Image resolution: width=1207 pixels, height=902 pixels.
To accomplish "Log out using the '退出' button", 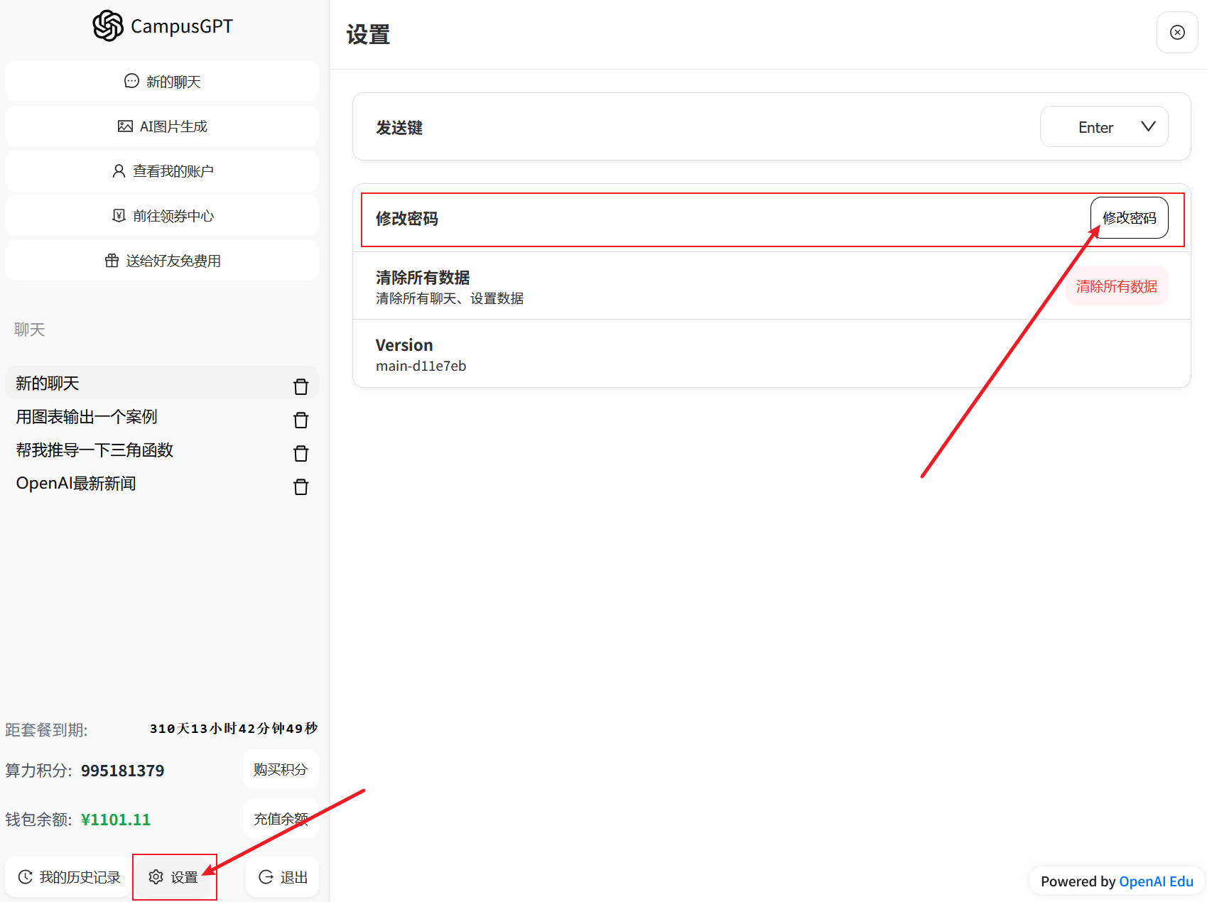I will [x=283, y=877].
